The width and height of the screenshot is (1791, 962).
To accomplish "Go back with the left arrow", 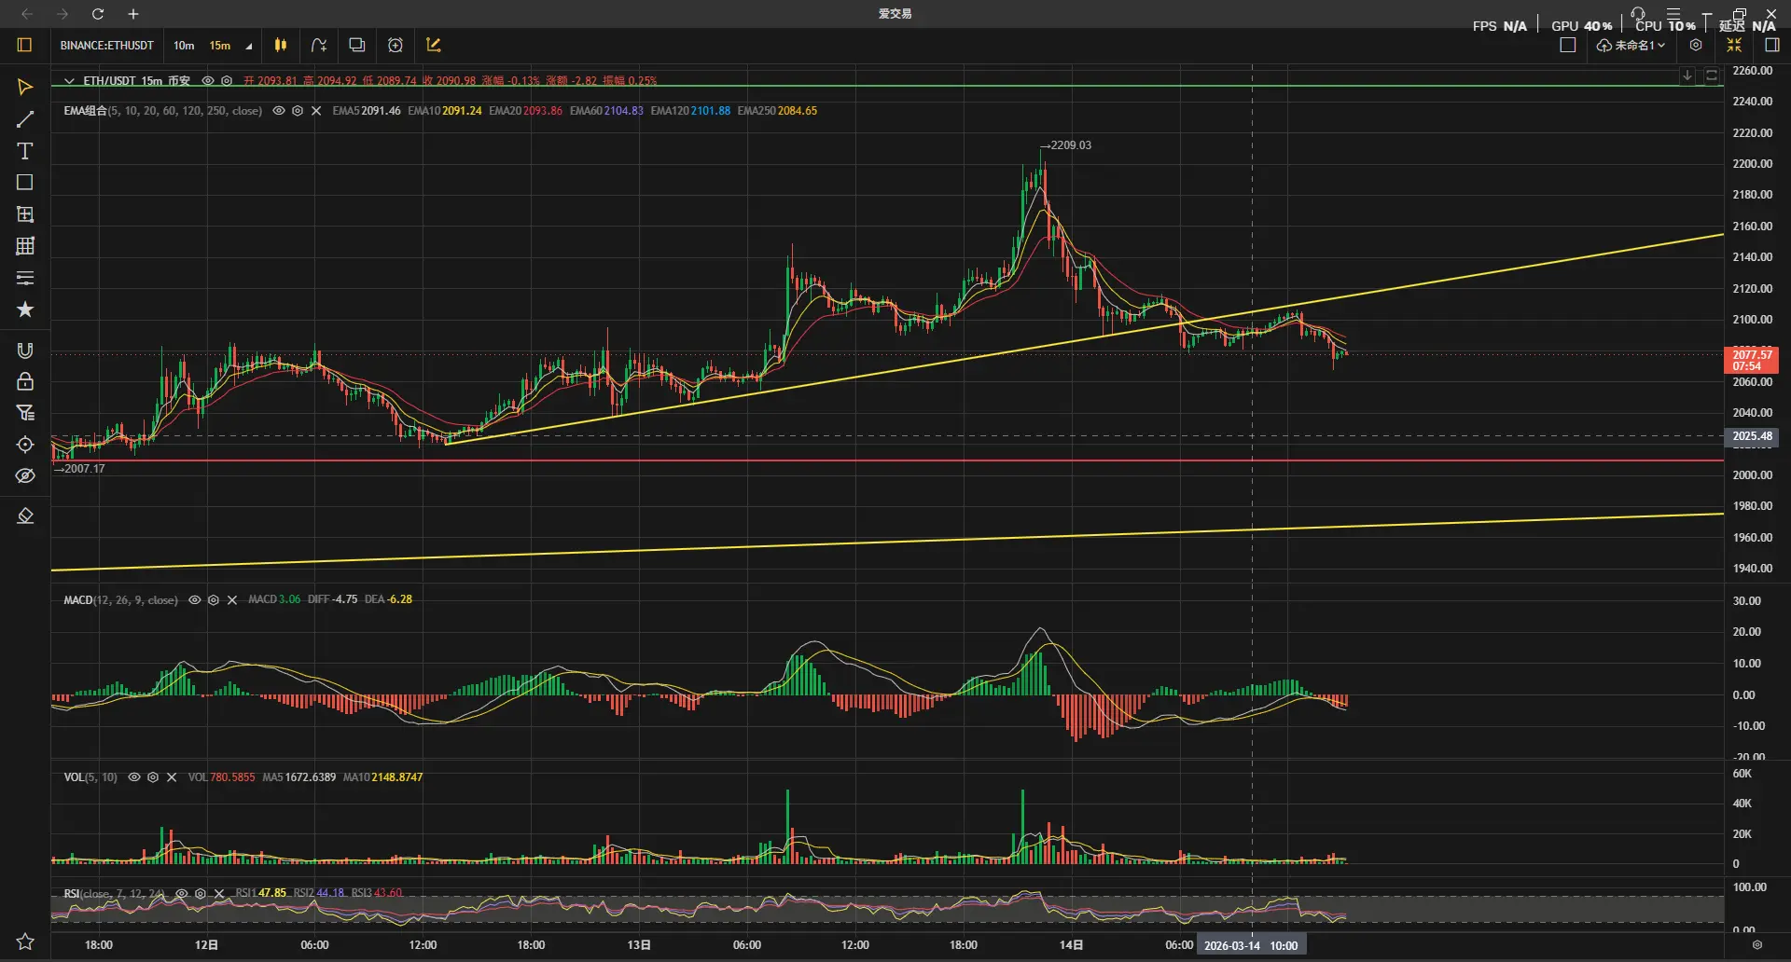I will click(27, 14).
